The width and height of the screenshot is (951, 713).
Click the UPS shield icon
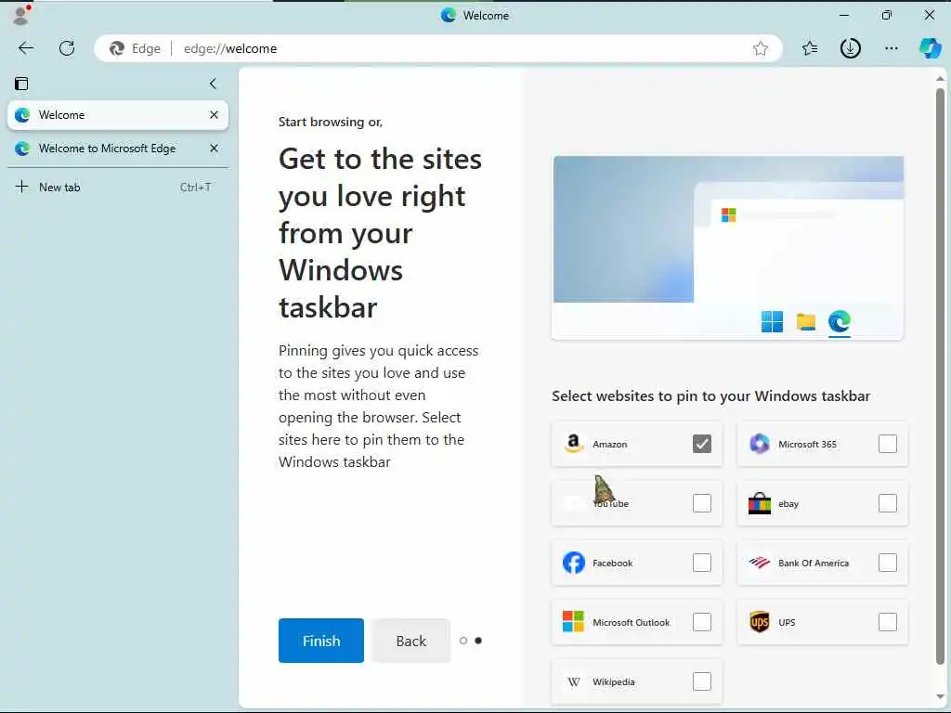(760, 622)
